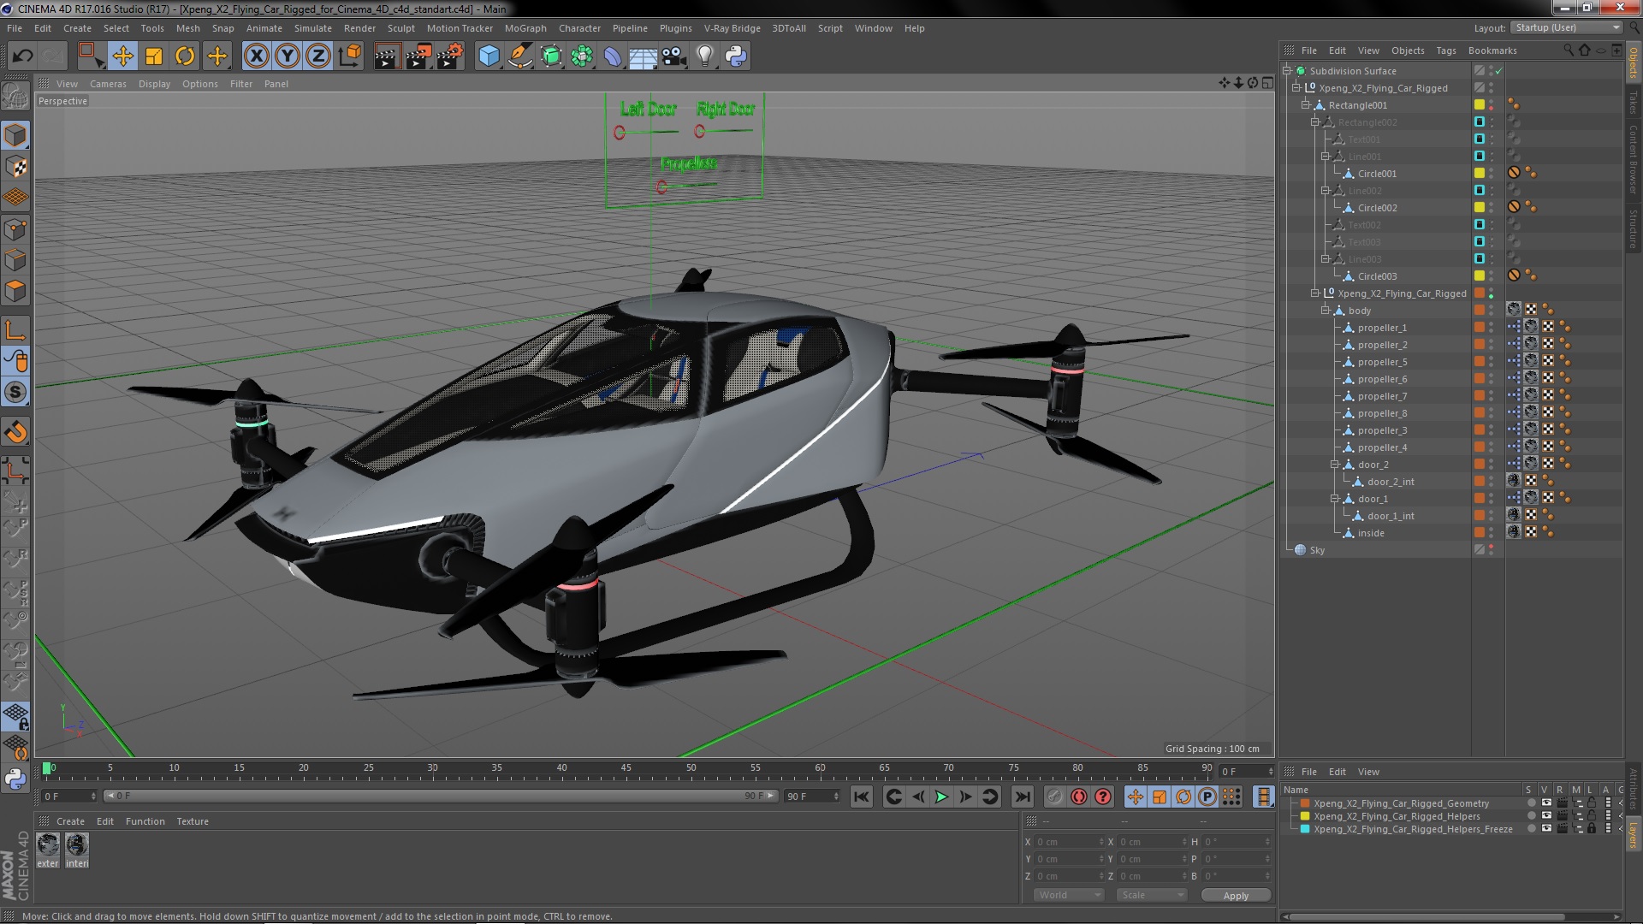Open the spline Pen tool
This screenshot has height=924, width=1643.
[x=519, y=56]
